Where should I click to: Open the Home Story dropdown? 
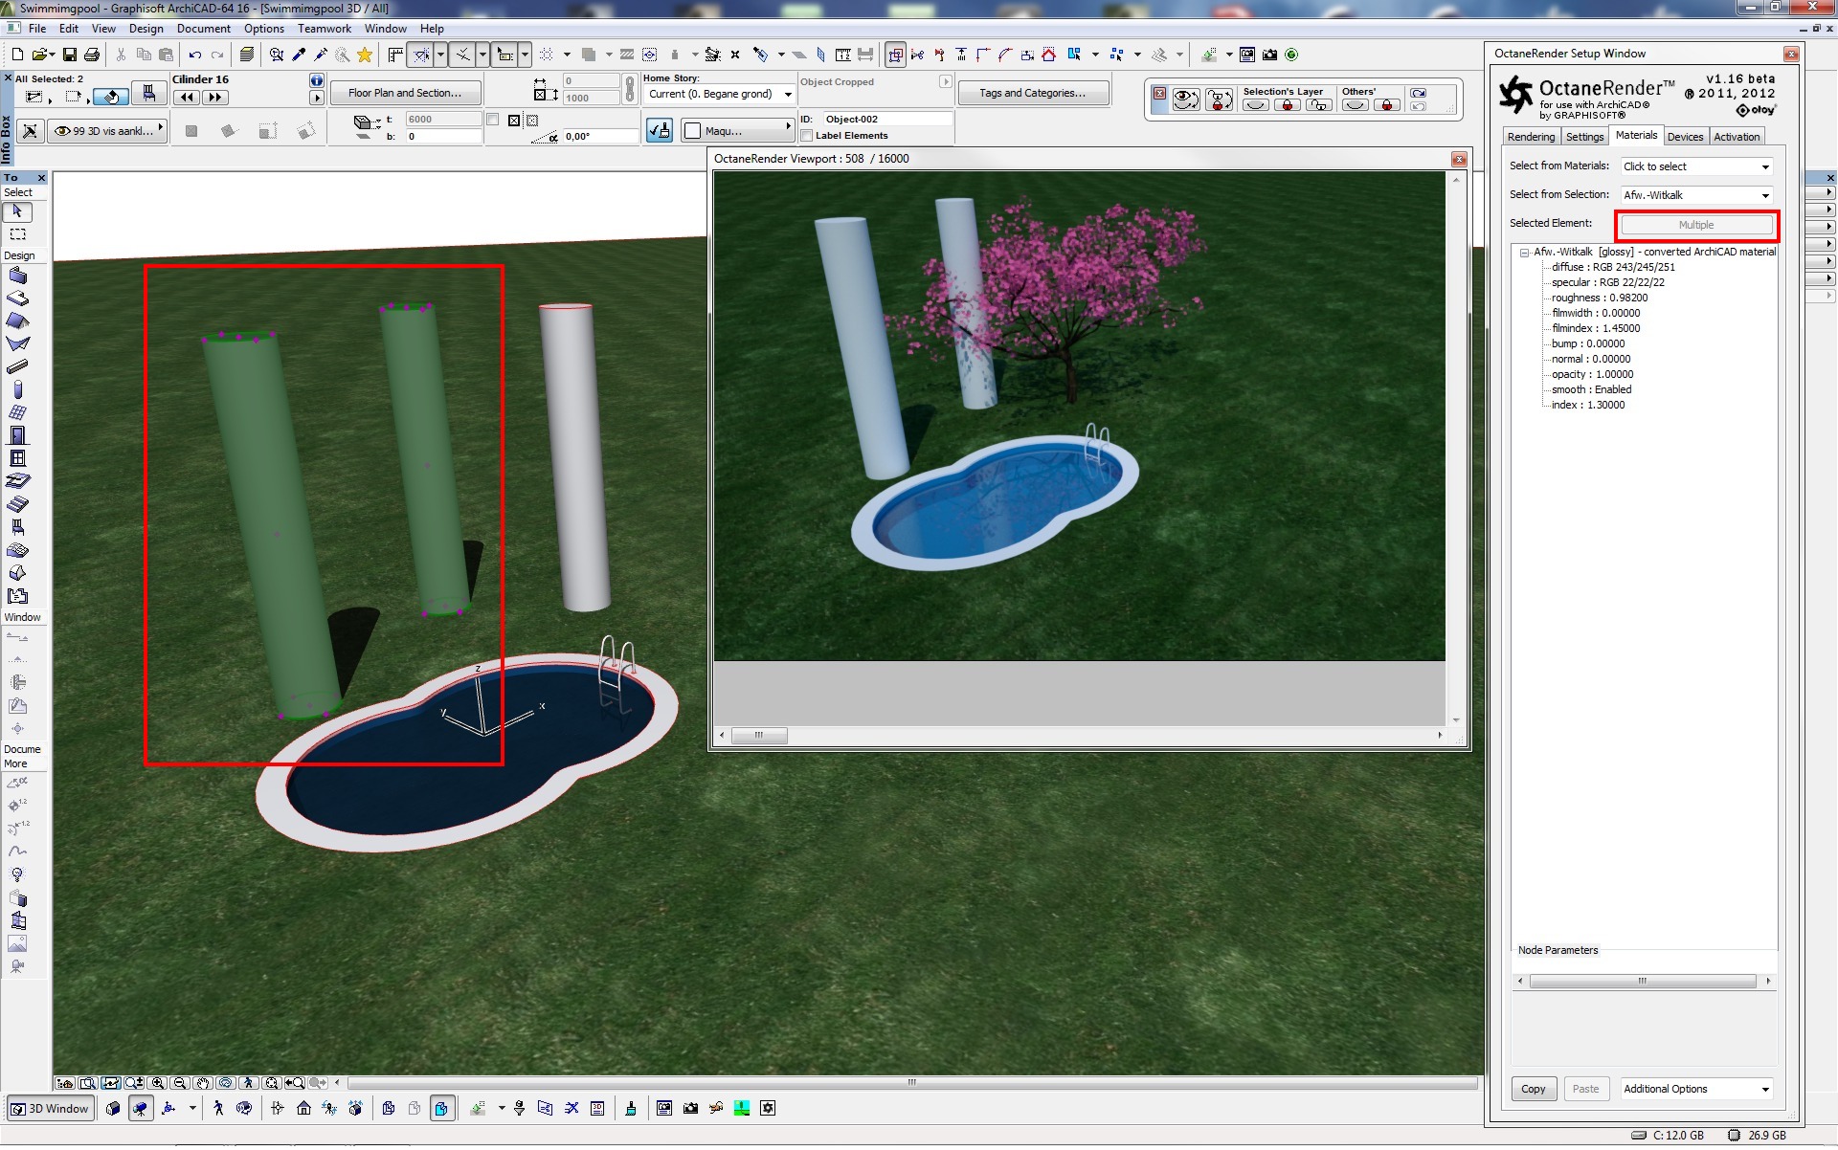[x=720, y=94]
